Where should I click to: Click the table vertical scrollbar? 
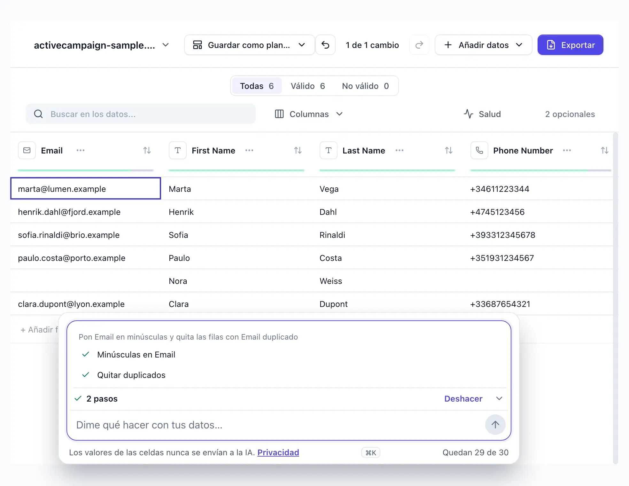pos(616,297)
